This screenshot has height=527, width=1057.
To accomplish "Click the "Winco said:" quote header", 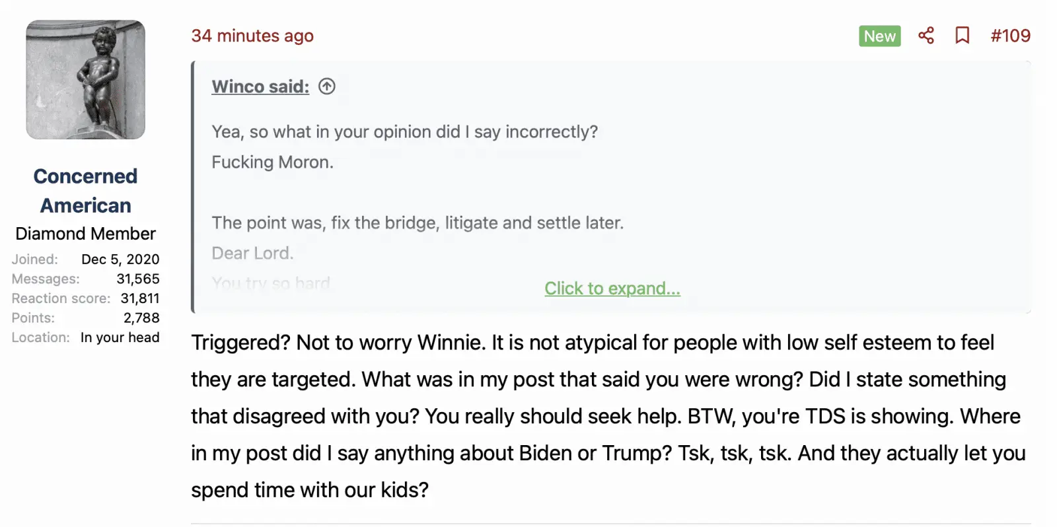I will click(260, 87).
